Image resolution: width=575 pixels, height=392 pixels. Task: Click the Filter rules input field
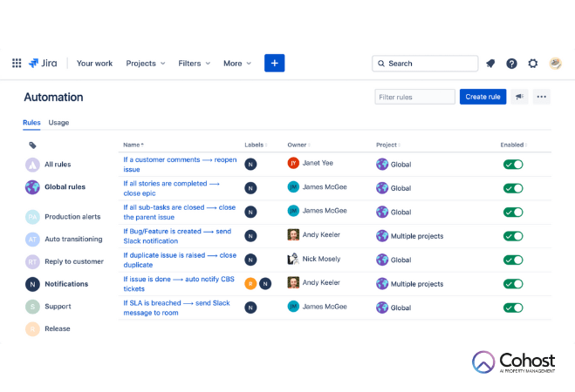tap(414, 97)
